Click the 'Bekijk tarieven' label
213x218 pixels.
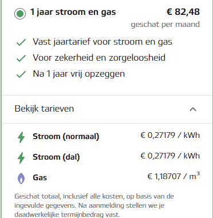[44, 109]
